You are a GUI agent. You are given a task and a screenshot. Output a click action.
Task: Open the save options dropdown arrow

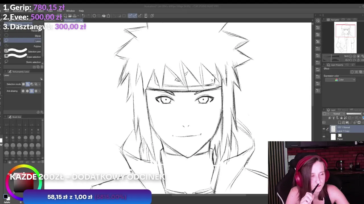78,16
